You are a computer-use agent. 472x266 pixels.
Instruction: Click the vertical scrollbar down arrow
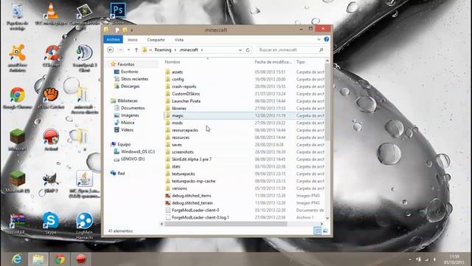[x=327, y=218]
